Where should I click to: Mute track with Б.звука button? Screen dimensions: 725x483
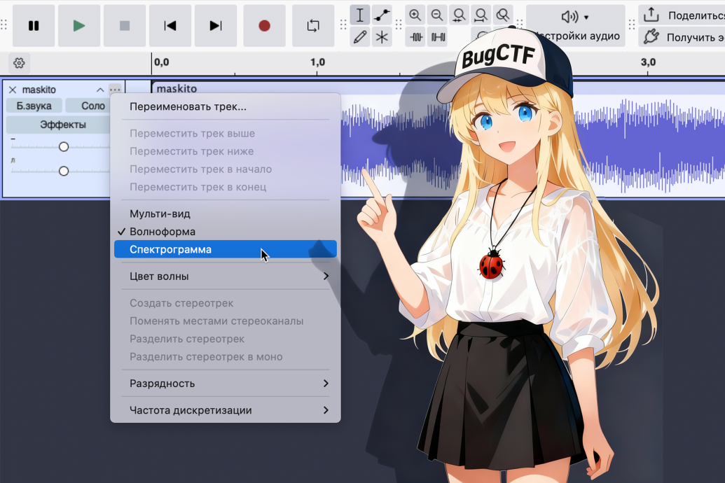(34, 106)
